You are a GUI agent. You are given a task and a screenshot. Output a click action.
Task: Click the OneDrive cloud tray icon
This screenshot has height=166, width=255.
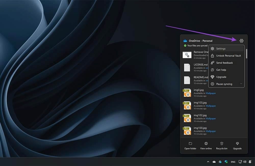[x=214, y=162]
